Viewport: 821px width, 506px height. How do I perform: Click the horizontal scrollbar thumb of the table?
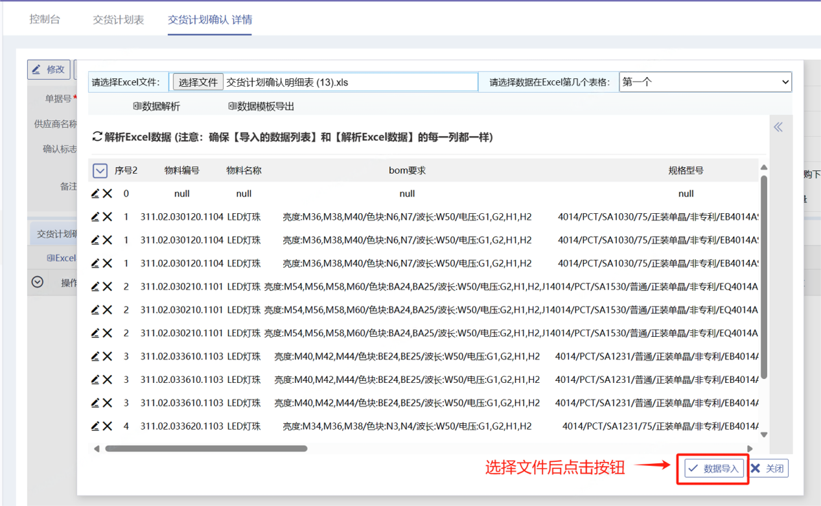(206, 448)
